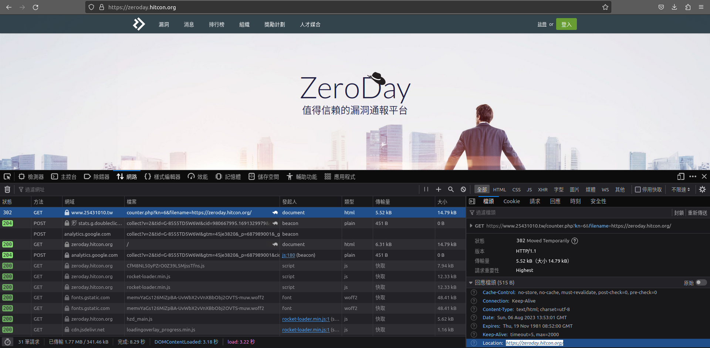Focus the 過濾檔頭 filter input
This screenshot has width=710, height=348.
pyautogui.click(x=569, y=213)
